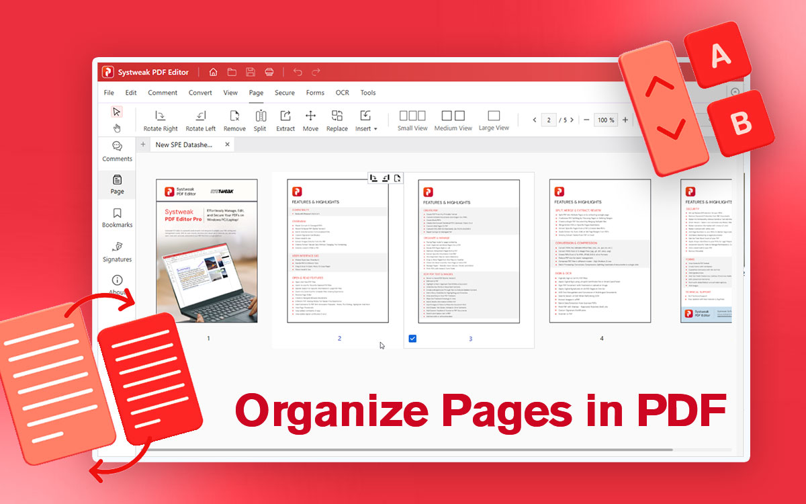The width and height of the screenshot is (806, 504).
Task: Click the 100 % zoom field
Action: pyautogui.click(x=606, y=120)
